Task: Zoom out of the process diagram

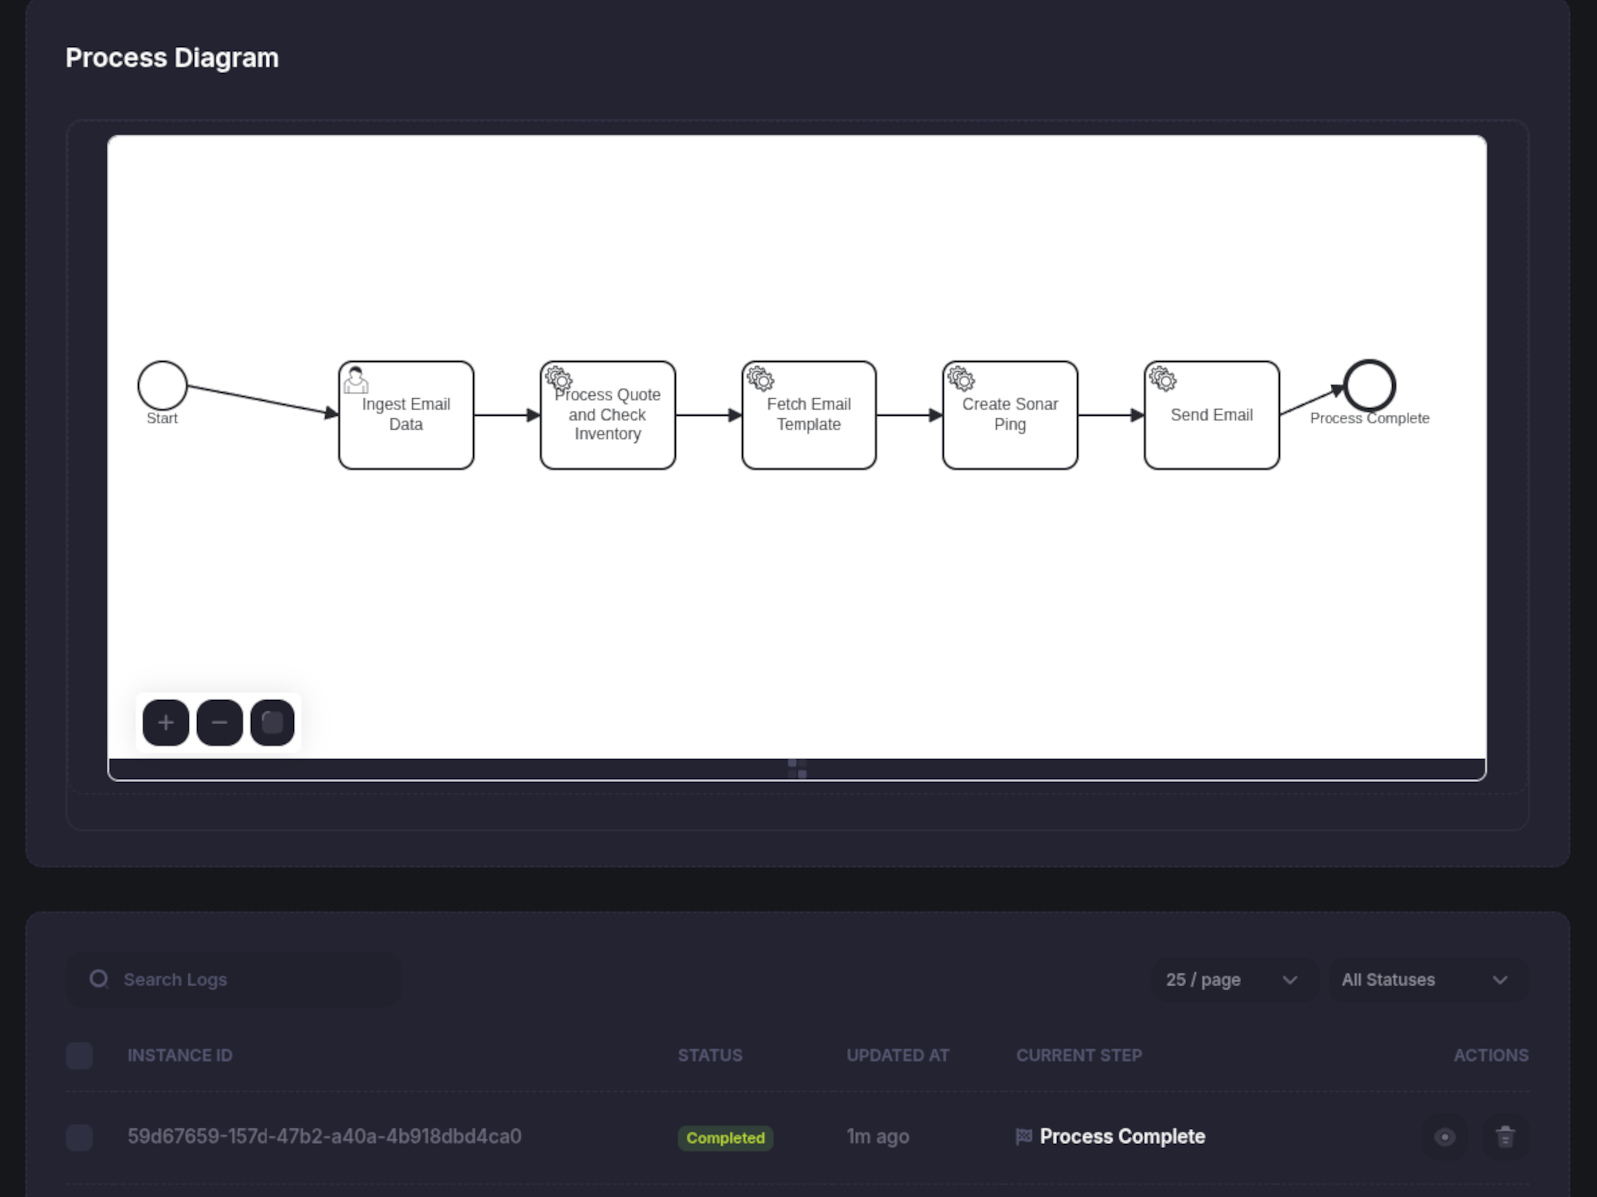Action: (220, 722)
